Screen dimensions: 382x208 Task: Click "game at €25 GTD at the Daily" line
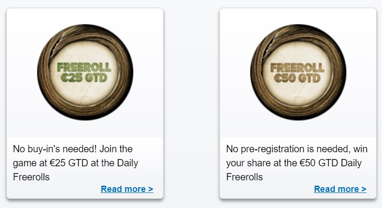(75, 163)
